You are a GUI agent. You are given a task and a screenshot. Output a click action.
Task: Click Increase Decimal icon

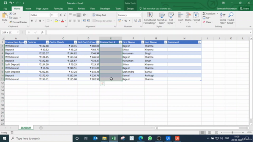(135, 21)
